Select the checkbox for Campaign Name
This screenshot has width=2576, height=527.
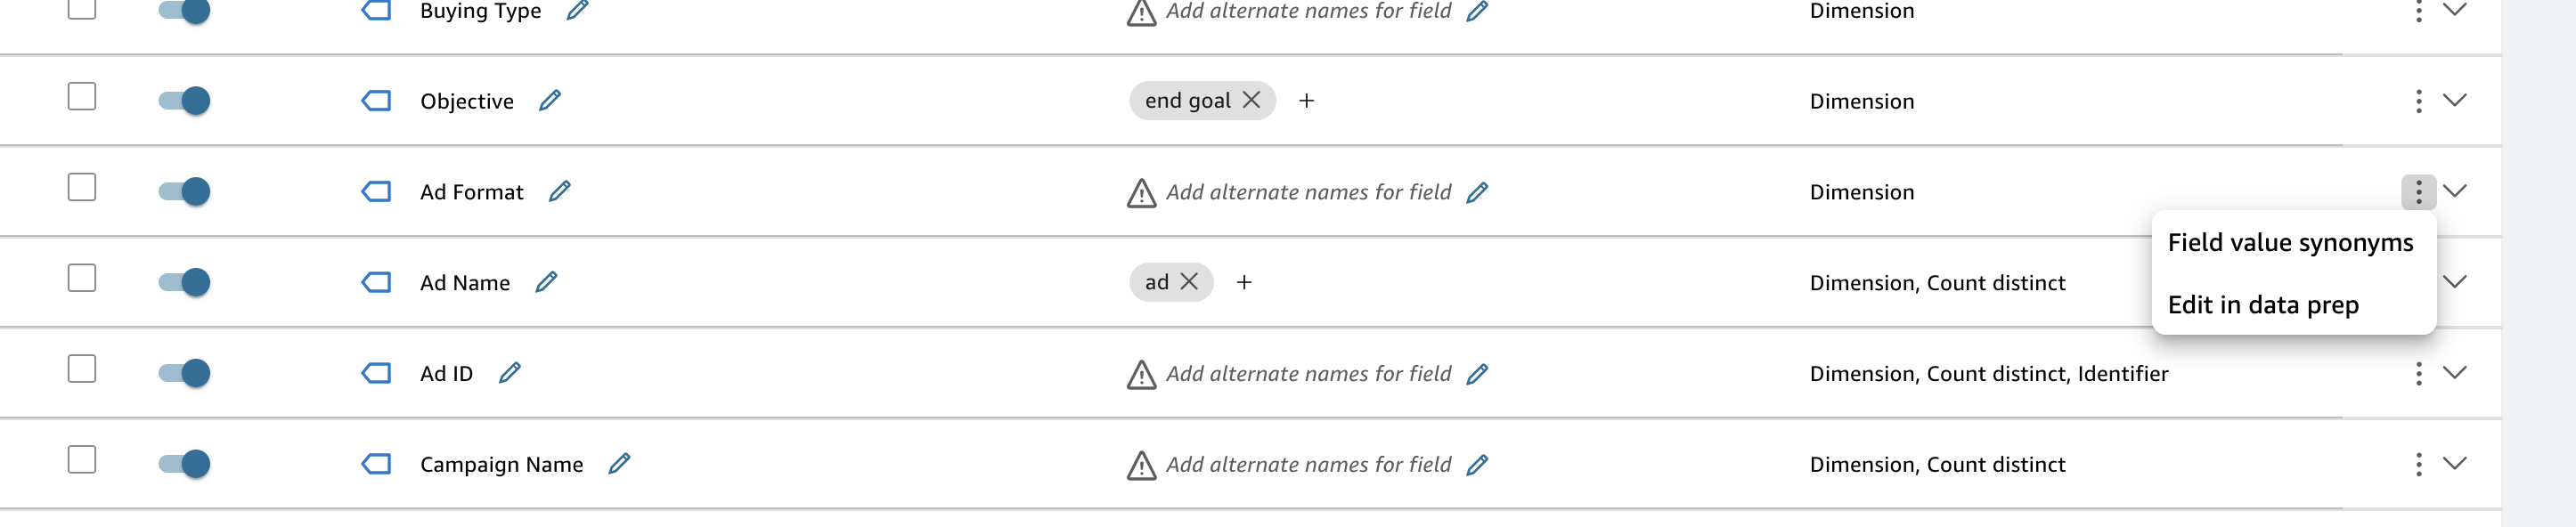pos(81,460)
